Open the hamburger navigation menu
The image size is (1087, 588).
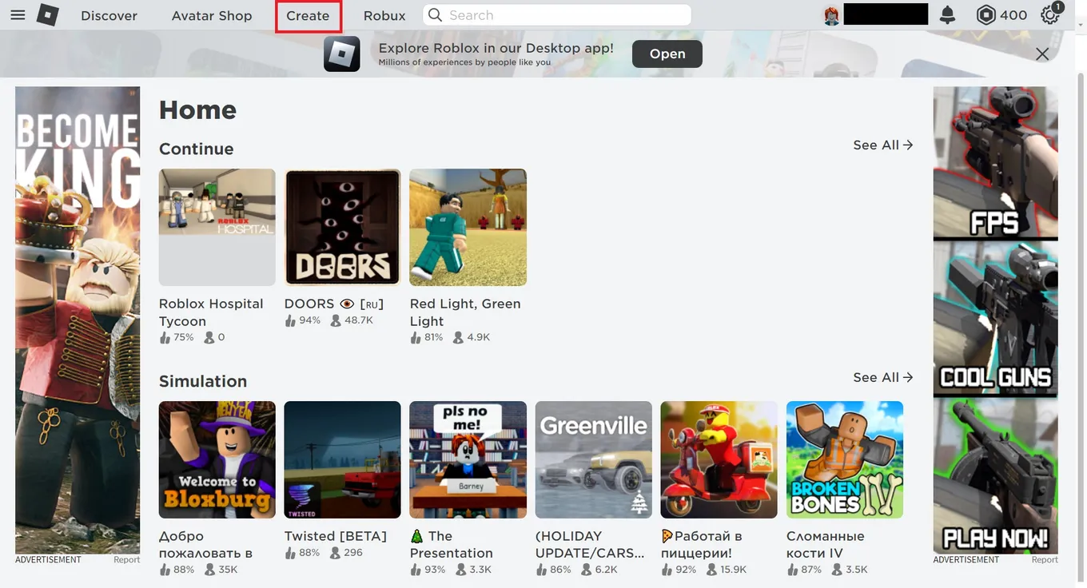(18, 15)
